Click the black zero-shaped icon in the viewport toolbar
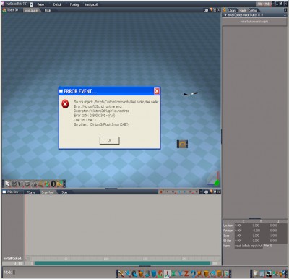289x279 pixels. 53,184
